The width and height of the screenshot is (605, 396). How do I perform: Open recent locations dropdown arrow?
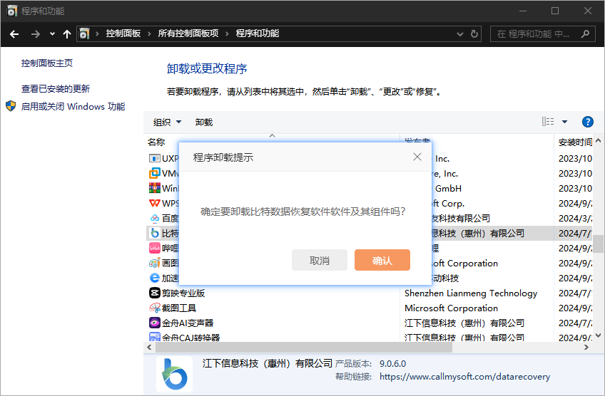[x=52, y=34]
